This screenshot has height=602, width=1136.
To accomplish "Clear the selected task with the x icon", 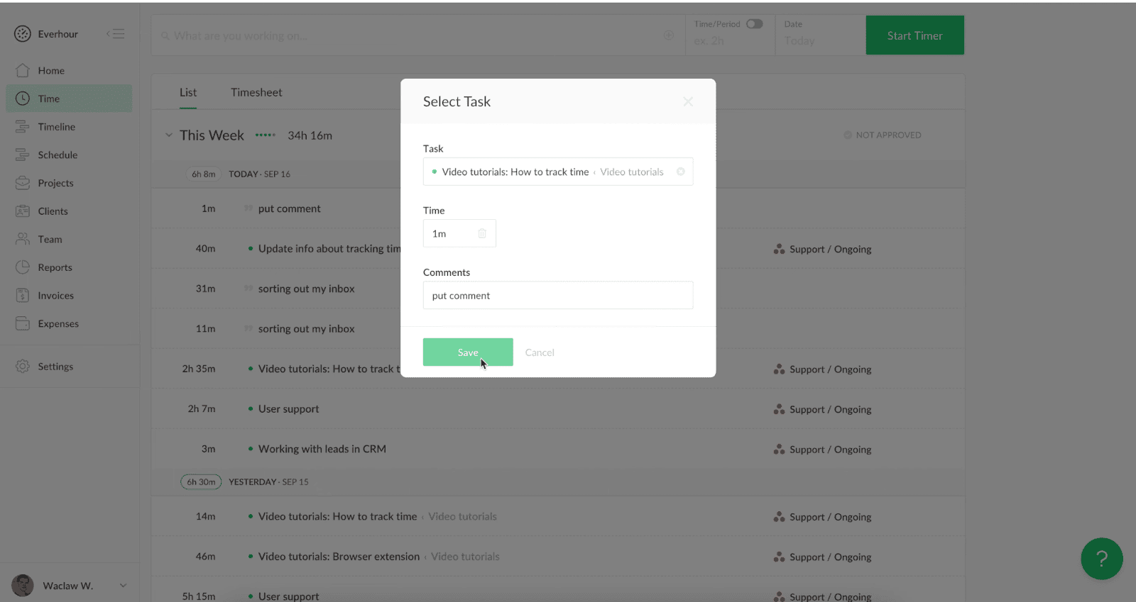I will [x=680, y=172].
